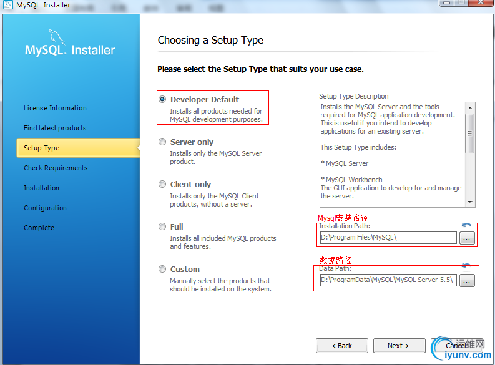Screen dimensions: 495x365
Task: Click the '* MySQL Workbench' description line
Action: (351, 180)
